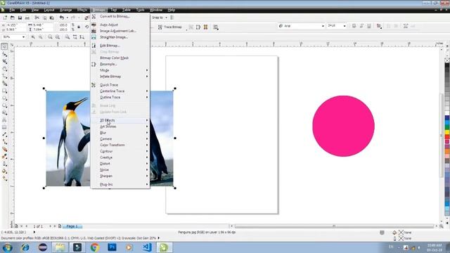Pick the red swatch in color palette
The height and width of the screenshot is (253, 450).
pos(447,137)
